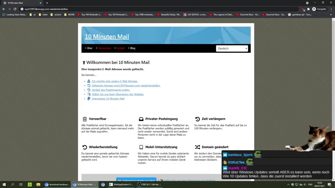Click the restore icon beside 'Gelöschte Adresse'
Viewport: 335px width, 188px height.
(89, 85)
